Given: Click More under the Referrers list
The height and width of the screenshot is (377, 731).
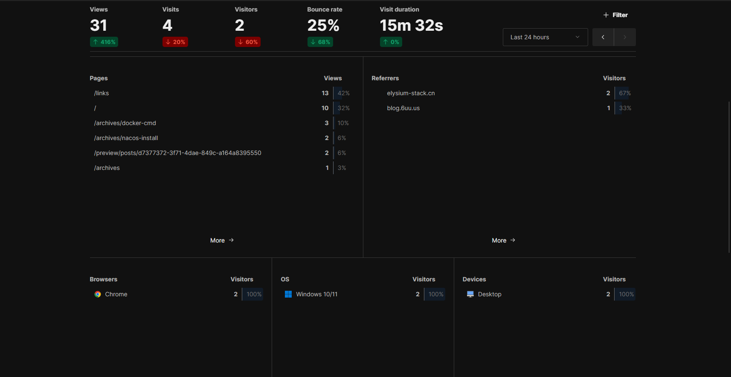Looking at the screenshot, I should [x=499, y=240].
